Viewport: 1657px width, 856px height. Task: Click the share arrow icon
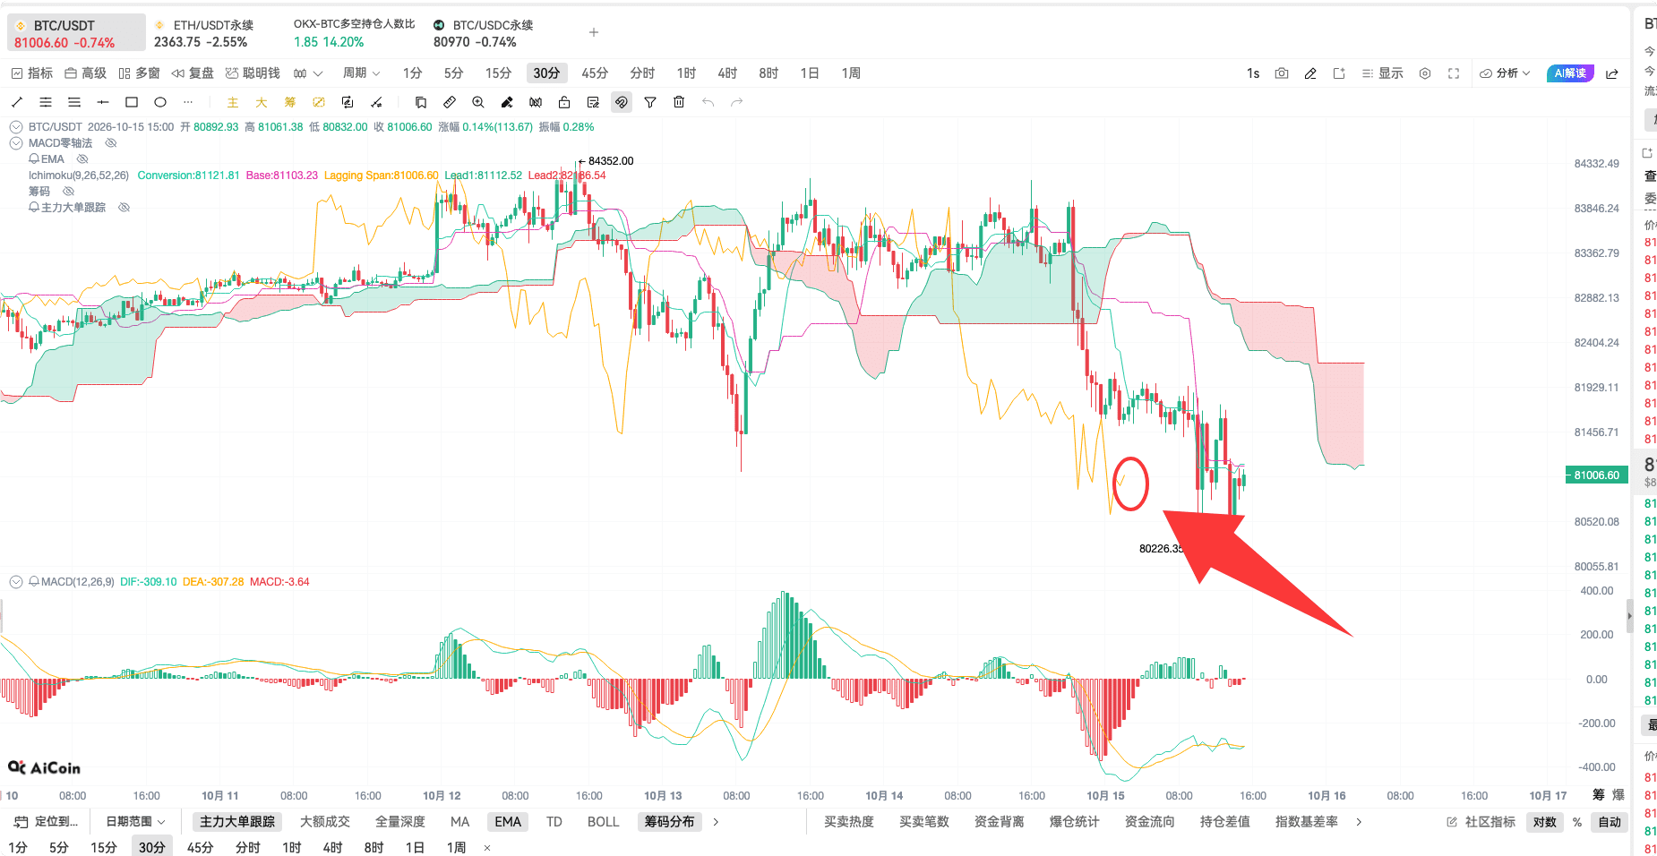pos(1612,73)
